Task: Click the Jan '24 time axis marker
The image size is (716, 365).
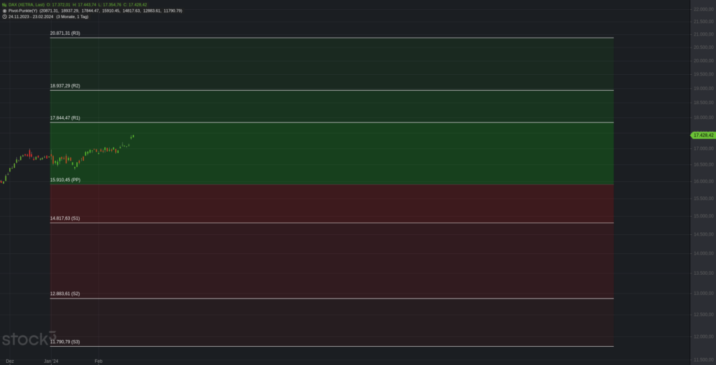Action: pyautogui.click(x=51, y=362)
